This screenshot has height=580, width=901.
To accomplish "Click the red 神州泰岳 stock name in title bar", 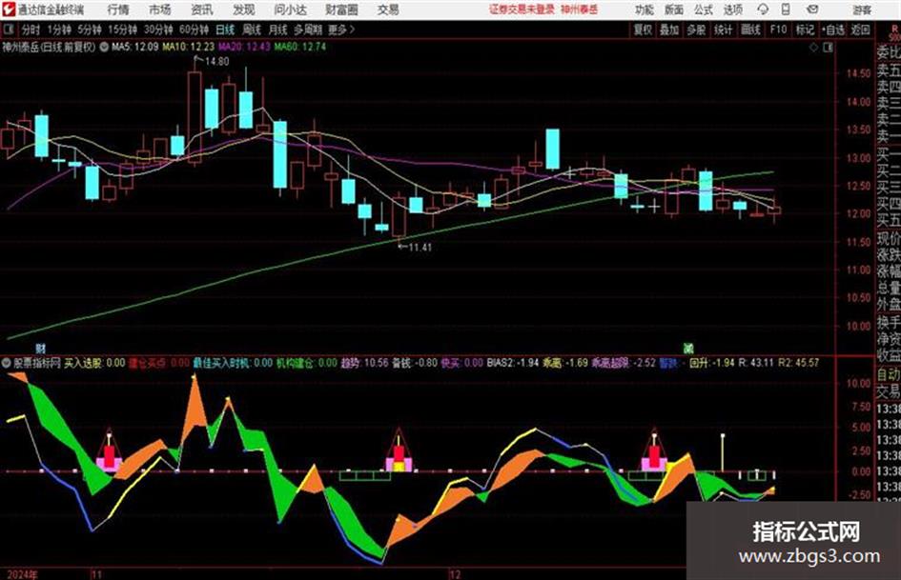I will (580, 10).
